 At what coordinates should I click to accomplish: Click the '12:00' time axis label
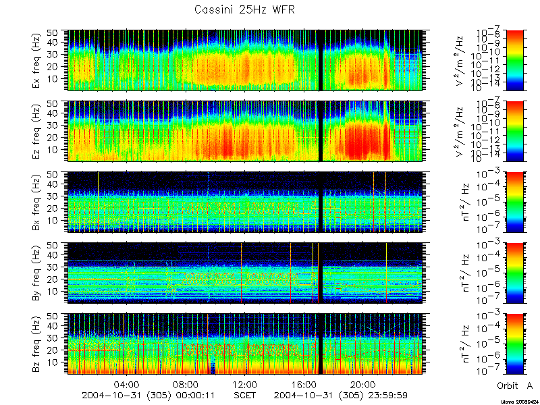point(245,384)
